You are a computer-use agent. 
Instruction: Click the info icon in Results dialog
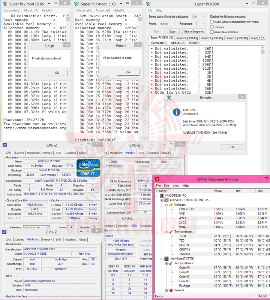click(x=177, y=112)
